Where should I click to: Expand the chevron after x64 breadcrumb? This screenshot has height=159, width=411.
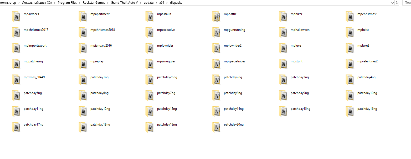(167, 3)
